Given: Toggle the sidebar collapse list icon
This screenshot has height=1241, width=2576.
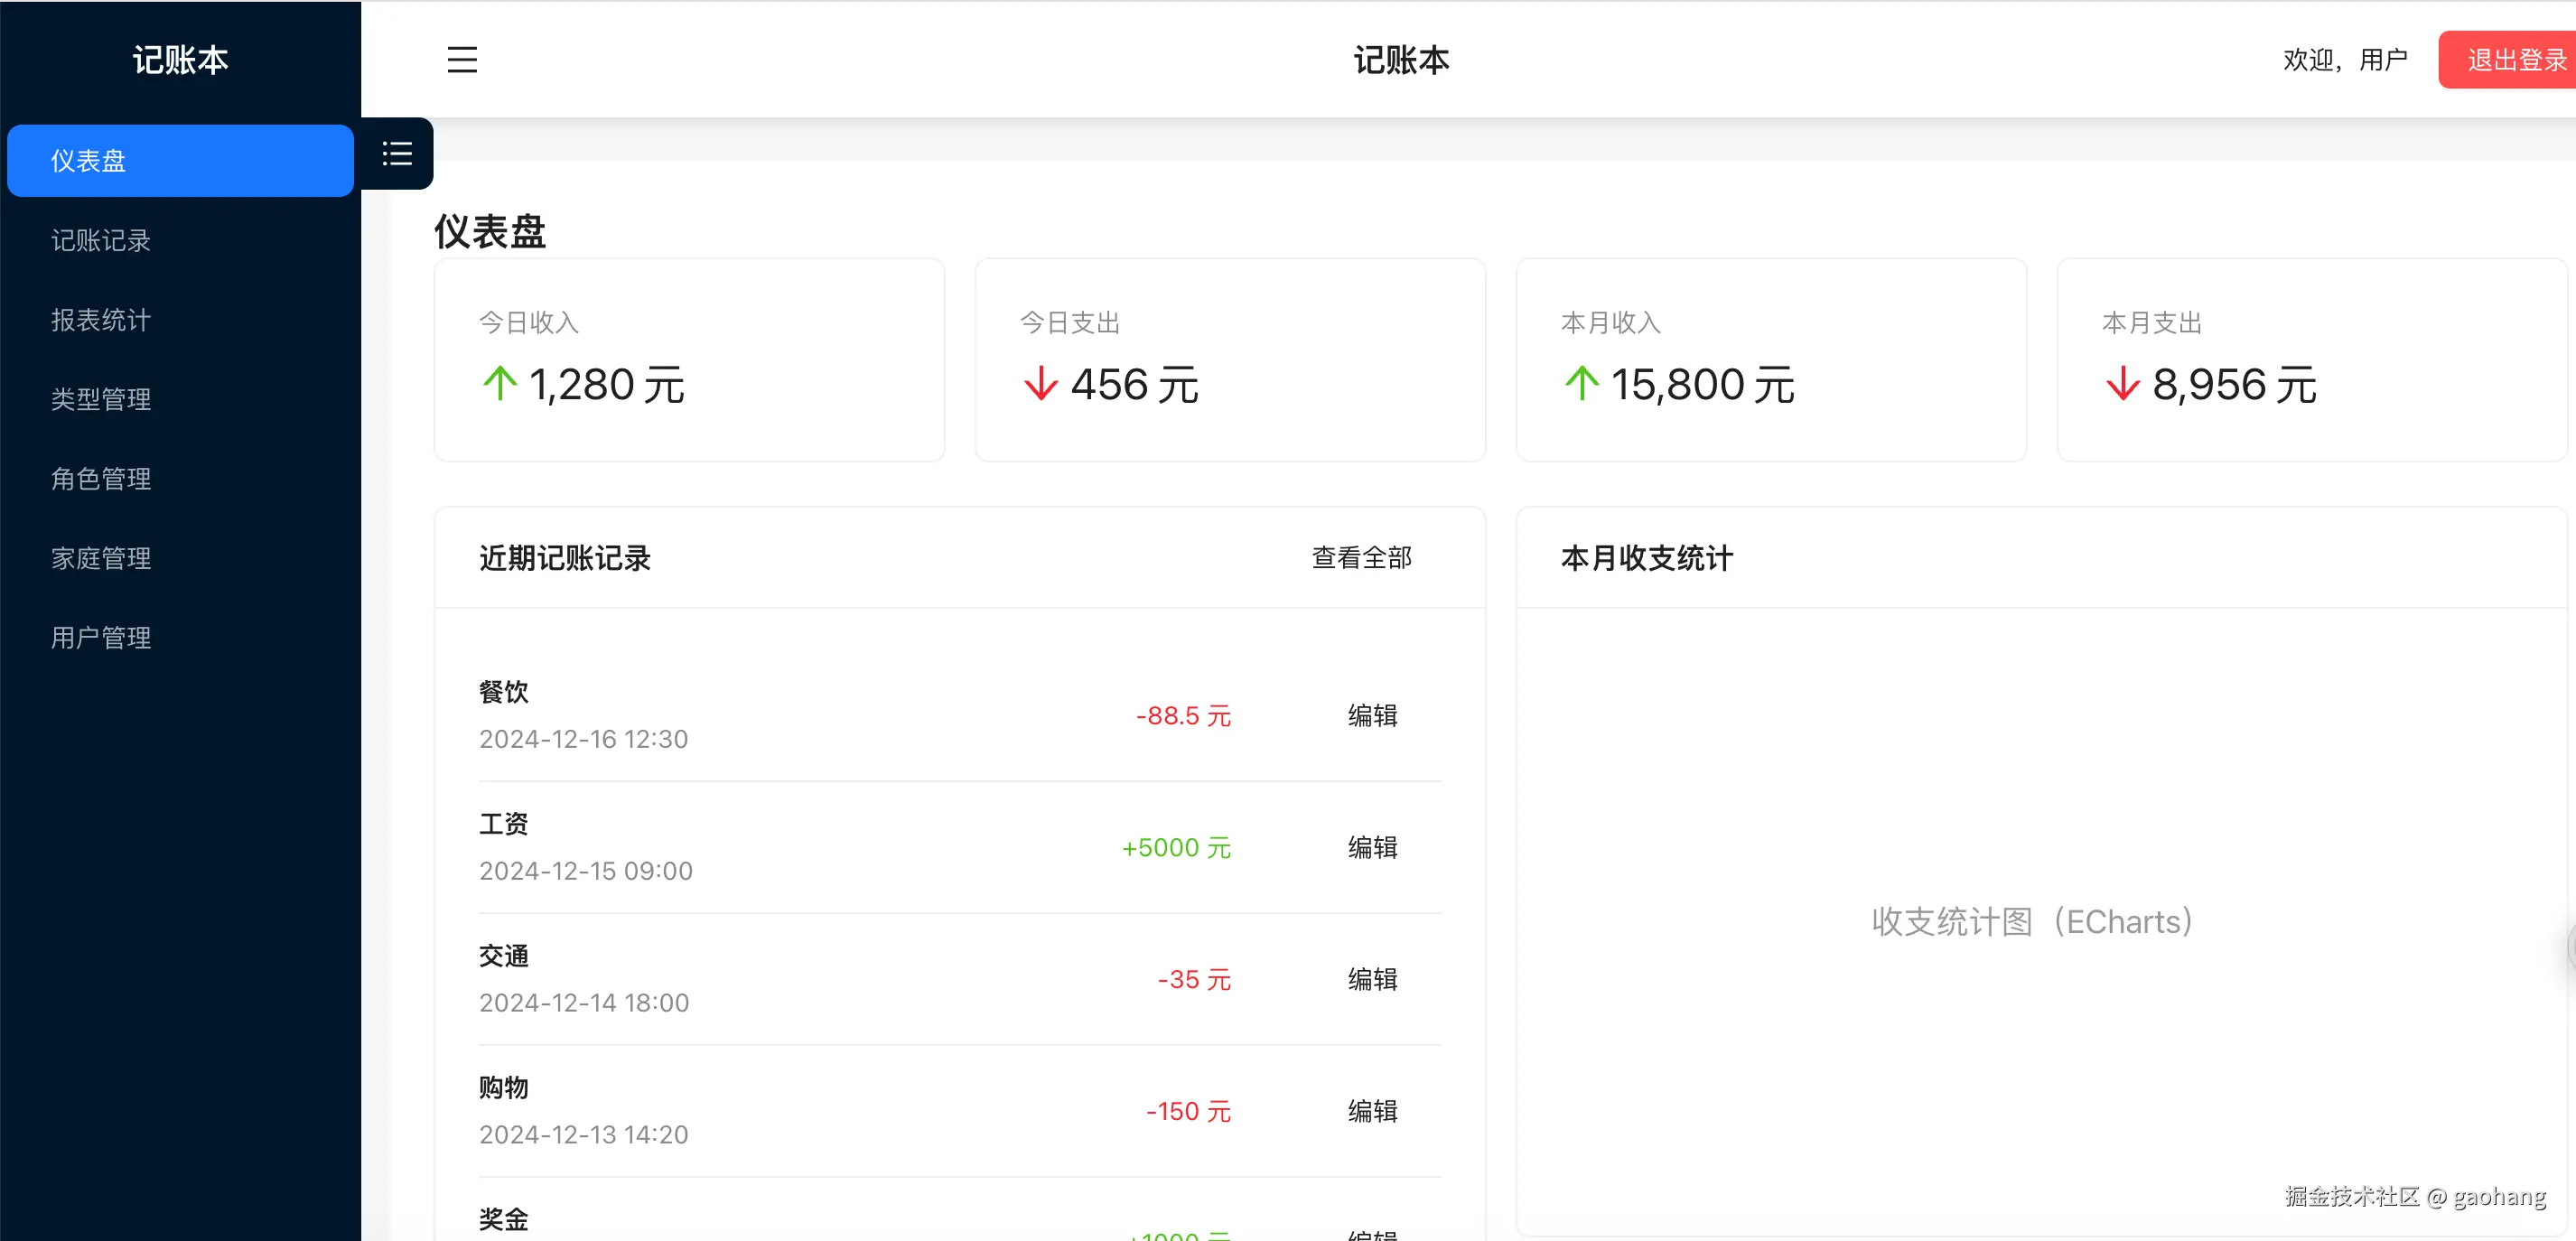Looking at the screenshot, I should pyautogui.click(x=397, y=154).
